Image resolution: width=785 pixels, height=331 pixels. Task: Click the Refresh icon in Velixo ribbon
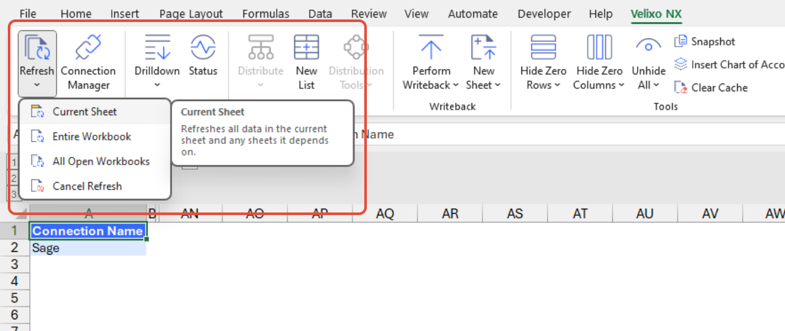click(37, 47)
